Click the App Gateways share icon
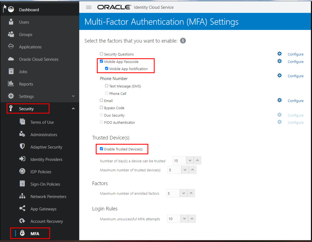Image resolution: width=312 pixels, height=242 pixels. tap(22, 208)
